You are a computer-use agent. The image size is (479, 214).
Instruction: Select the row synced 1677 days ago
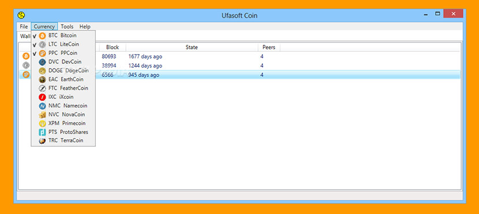[240, 56]
